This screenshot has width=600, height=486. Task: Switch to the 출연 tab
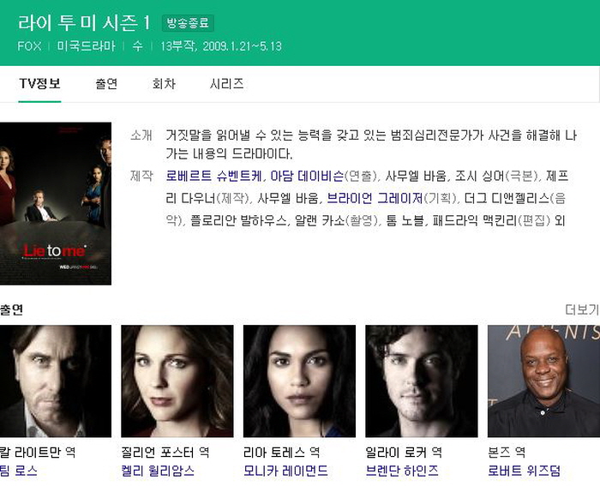click(x=106, y=84)
